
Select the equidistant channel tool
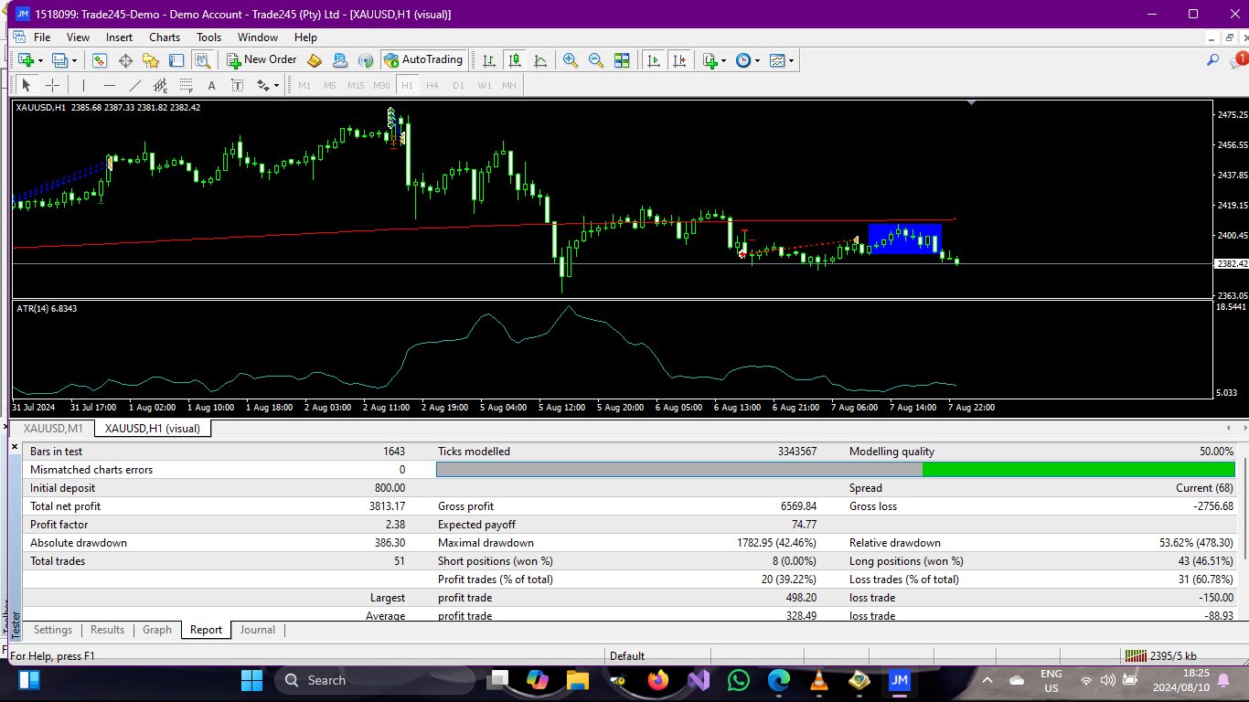[x=161, y=85]
